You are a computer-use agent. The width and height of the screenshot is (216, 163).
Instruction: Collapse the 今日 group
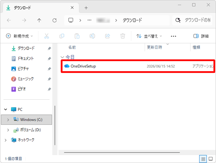point(62,57)
